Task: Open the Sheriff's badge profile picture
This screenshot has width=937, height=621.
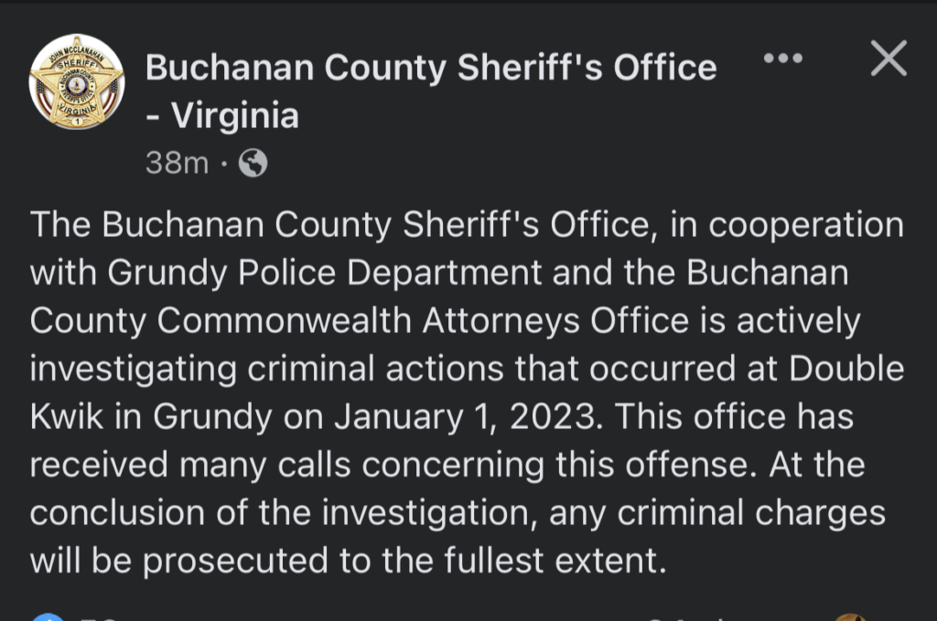Action: (x=77, y=82)
